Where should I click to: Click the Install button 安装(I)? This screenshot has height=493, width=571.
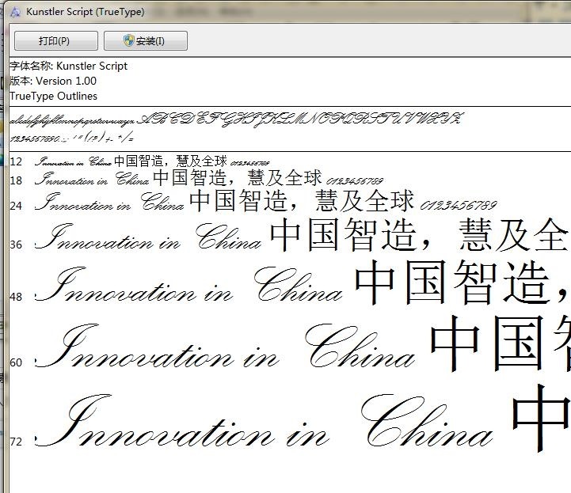[x=146, y=40]
